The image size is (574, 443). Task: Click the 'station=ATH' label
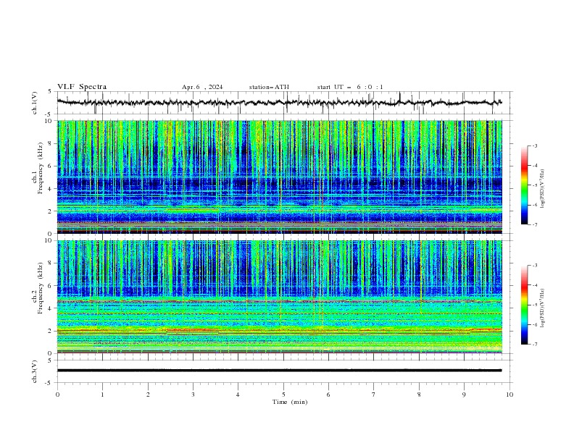269,87
